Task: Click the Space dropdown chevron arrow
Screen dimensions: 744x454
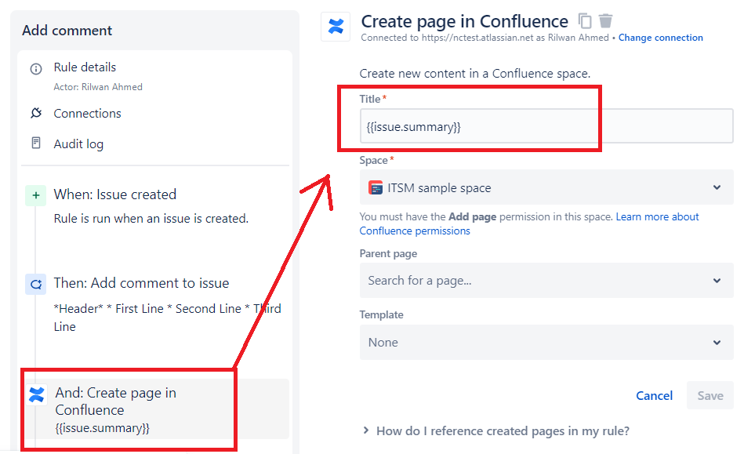Action: pos(717,187)
